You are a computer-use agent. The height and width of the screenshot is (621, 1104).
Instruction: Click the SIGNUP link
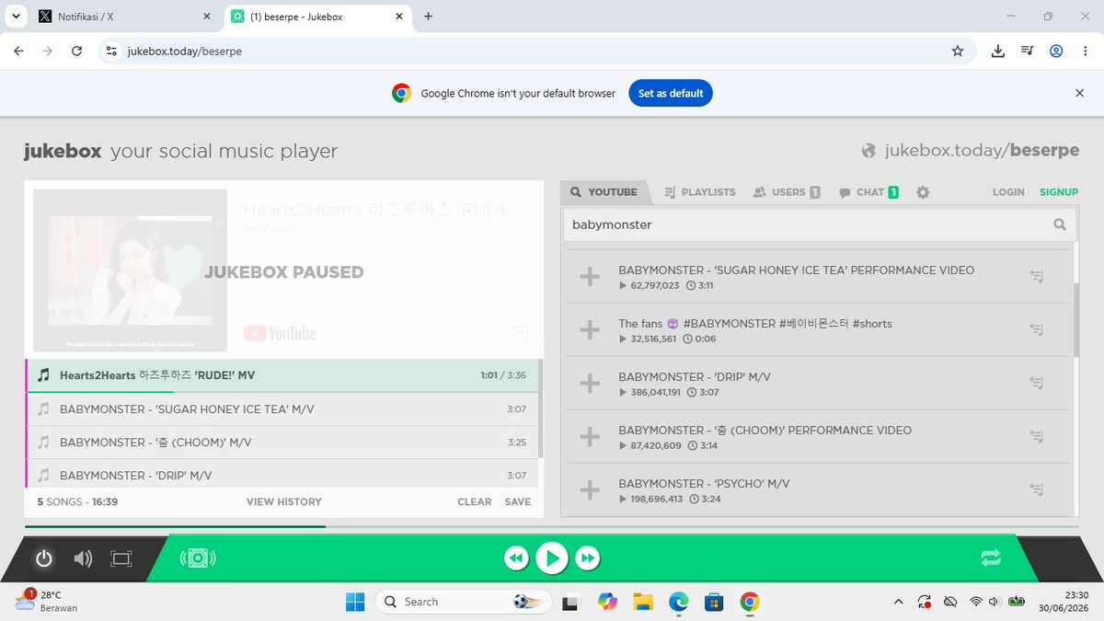(1059, 192)
